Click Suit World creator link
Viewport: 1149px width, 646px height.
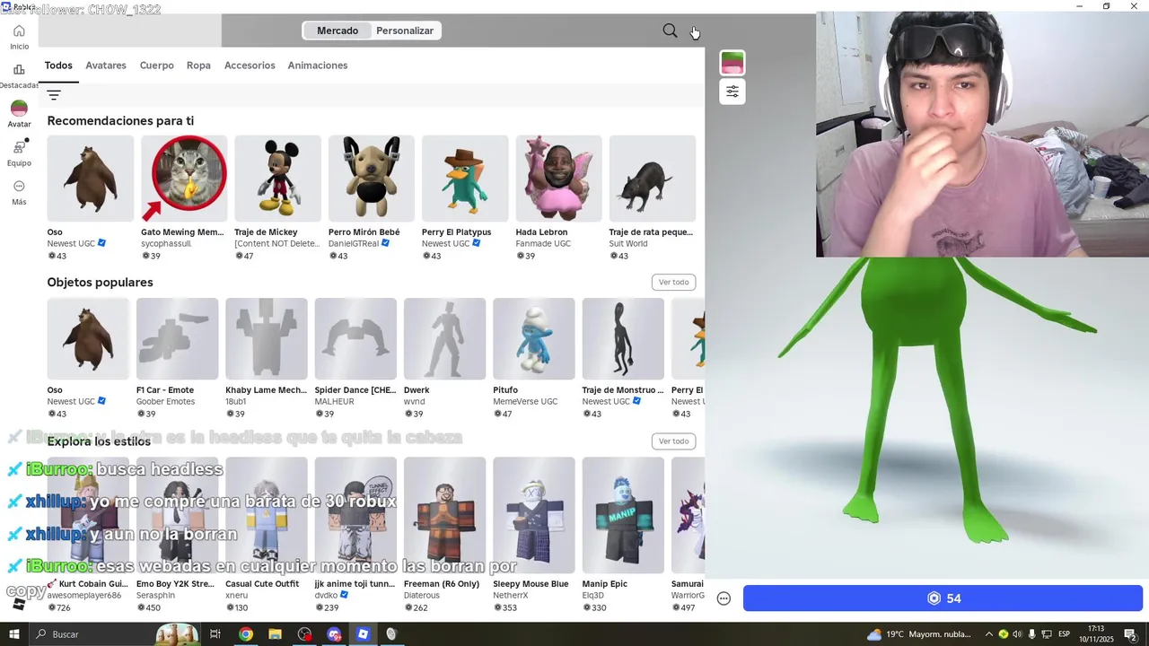628,244
